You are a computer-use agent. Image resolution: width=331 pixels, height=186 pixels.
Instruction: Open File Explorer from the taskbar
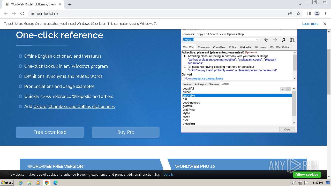click(29, 183)
